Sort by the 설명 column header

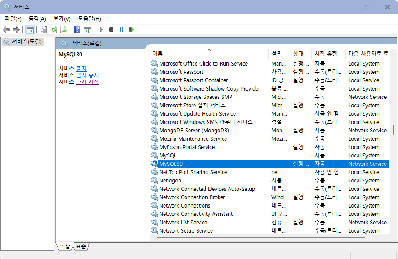(x=279, y=54)
